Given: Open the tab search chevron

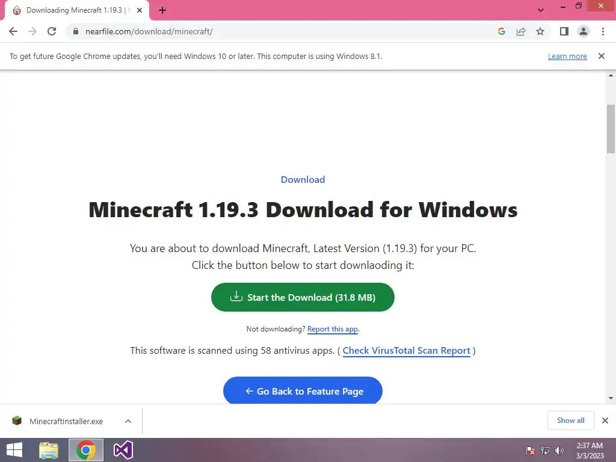Looking at the screenshot, I should point(541,10).
